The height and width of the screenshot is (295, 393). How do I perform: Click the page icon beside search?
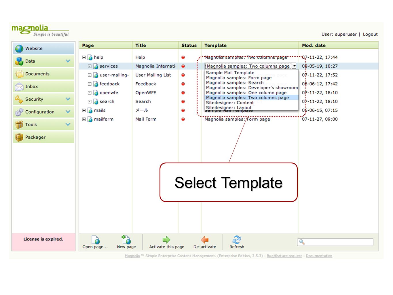(96, 102)
